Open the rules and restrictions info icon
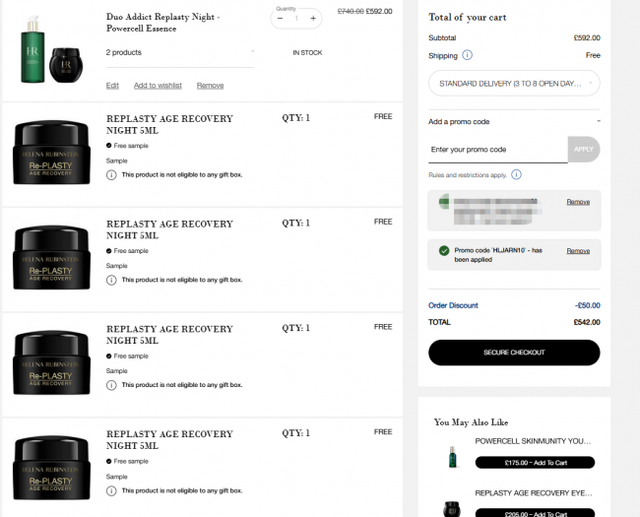The width and height of the screenshot is (640, 517). (516, 174)
